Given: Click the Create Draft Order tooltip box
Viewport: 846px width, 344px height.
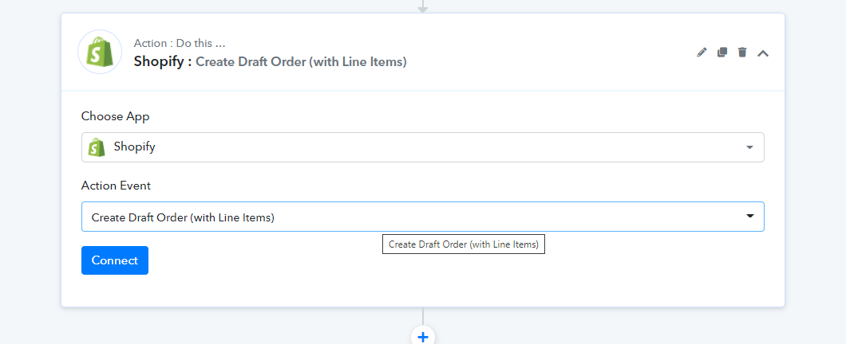Looking at the screenshot, I should point(464,244).
